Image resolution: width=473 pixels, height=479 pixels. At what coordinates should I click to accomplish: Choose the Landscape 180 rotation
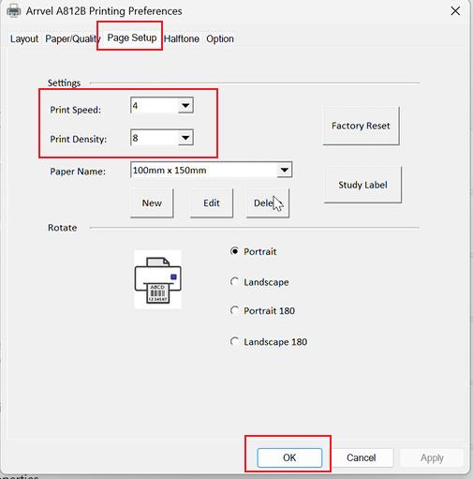coord(269,342)
